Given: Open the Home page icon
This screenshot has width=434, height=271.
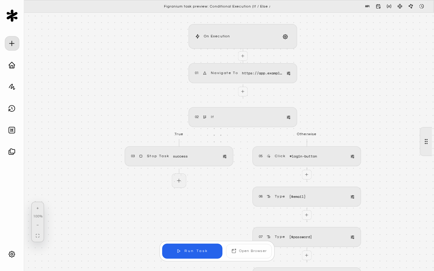Looking at the screenshot, I should pyautogui.click(x=12, y=65).
